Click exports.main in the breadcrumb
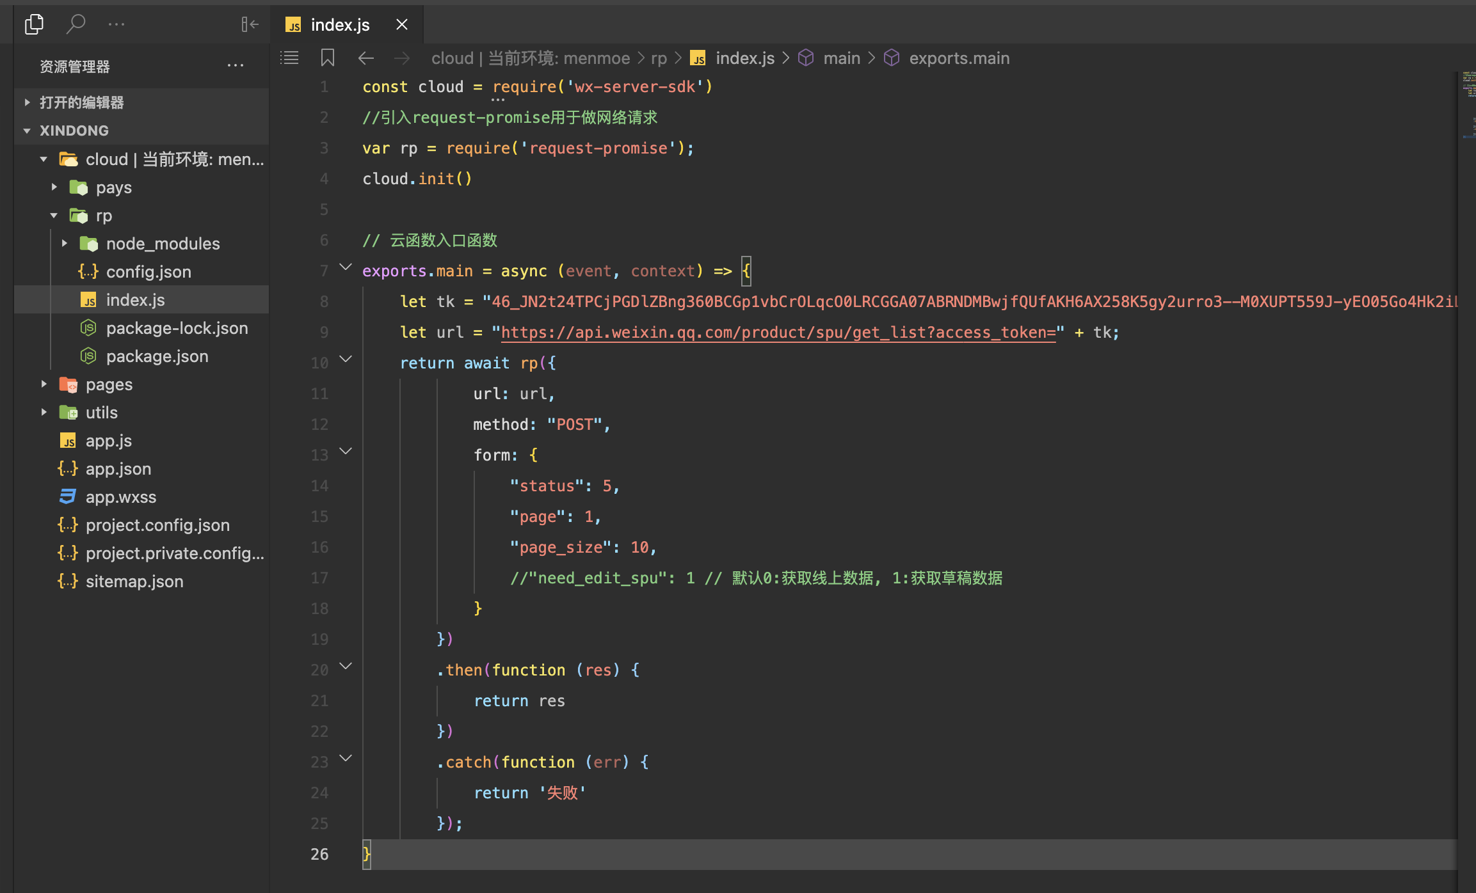 (959, 58)
